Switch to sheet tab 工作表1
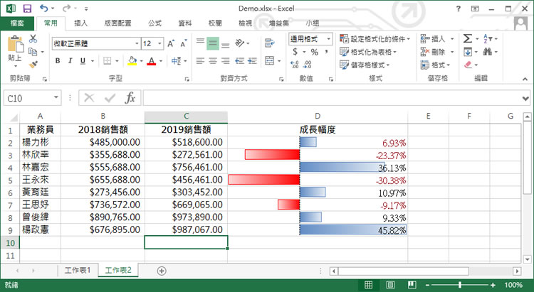The width and height of the screenshot is (534, 292). 77,270
